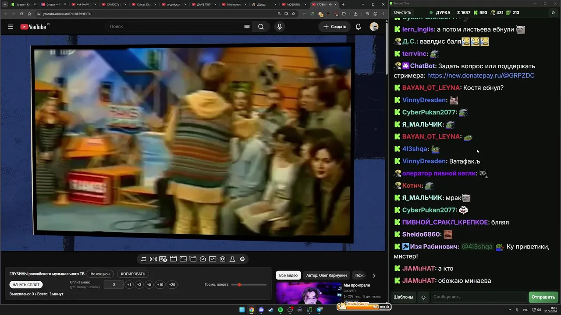Select the Автор: Олег Кармунин chip
Screen dimensions: 561x315
pos(327,276)
